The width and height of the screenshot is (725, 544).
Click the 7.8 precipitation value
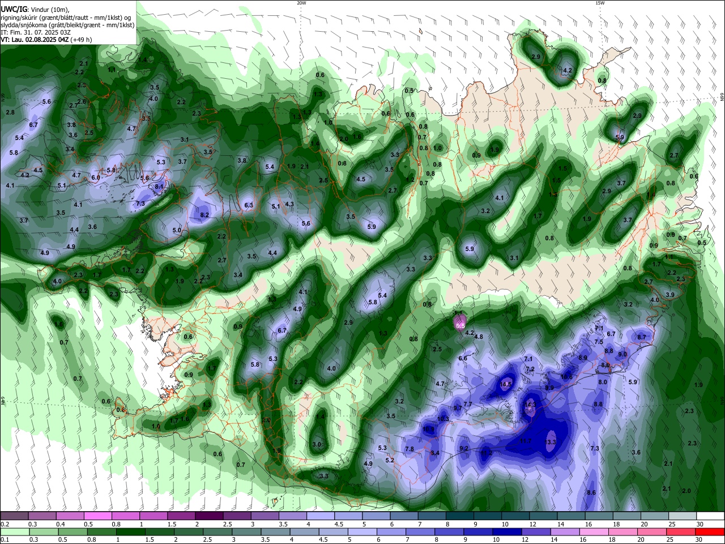pos(410,449)
